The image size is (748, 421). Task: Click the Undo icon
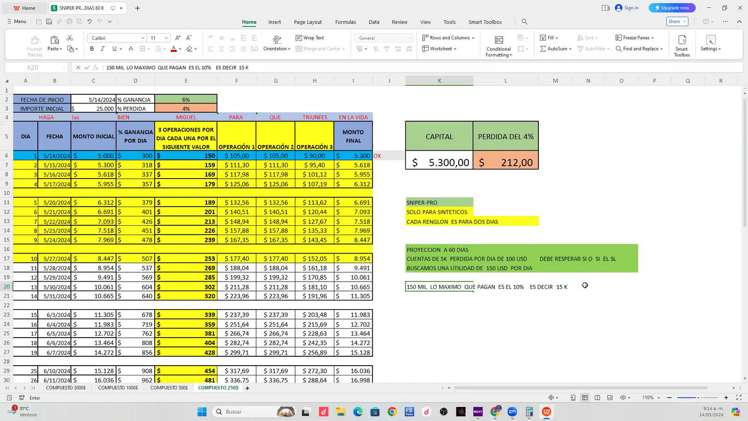[x=89, y=21]
